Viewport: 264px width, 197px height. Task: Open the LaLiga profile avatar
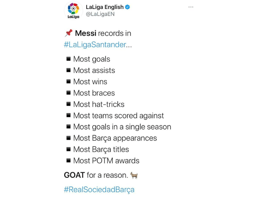click(73, 10)
